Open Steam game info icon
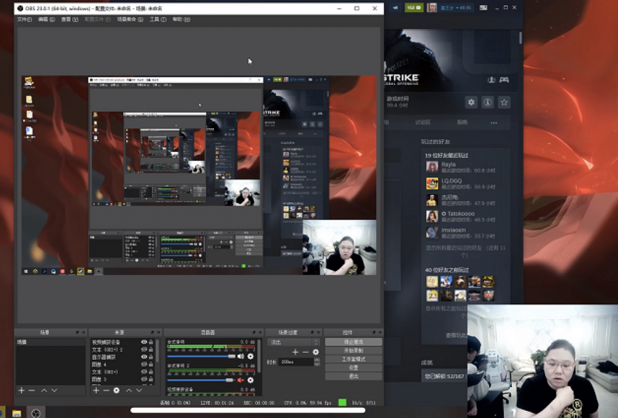618x418 pixels. pos(487,102)
